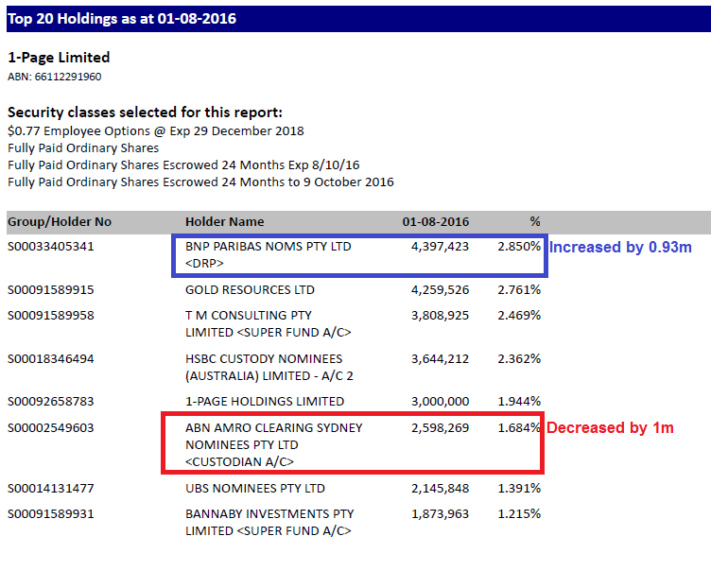Select holder number S00014131477
The height and width of the screenshot is (571, 711).
[51, 489]
